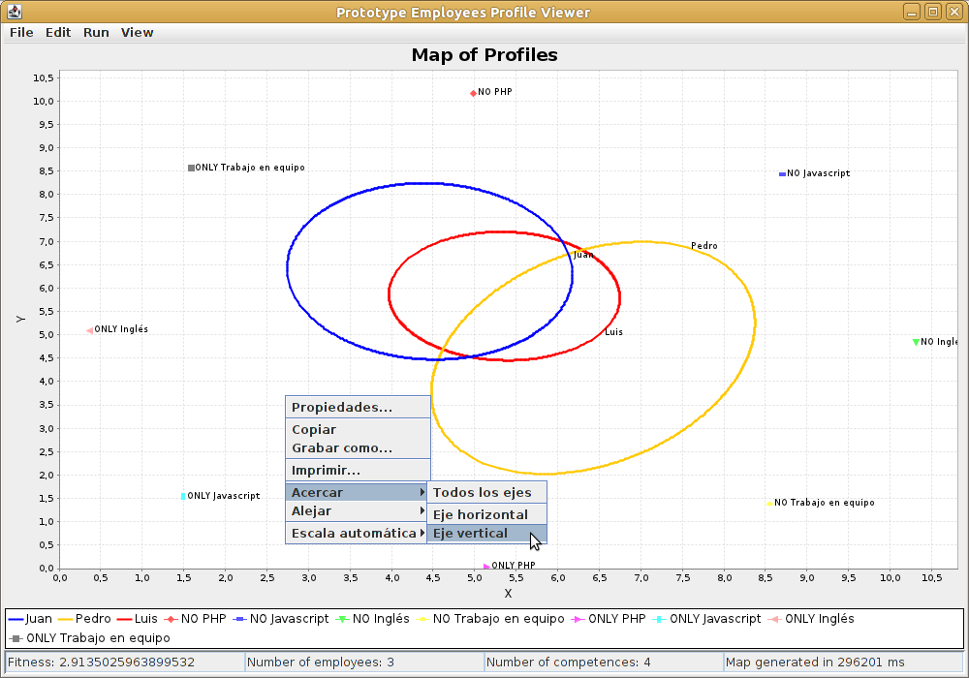The image size is (969, 678).
Task: Expand the Alejar submenu
Action: pyautogui.click(x=358, y=511)
